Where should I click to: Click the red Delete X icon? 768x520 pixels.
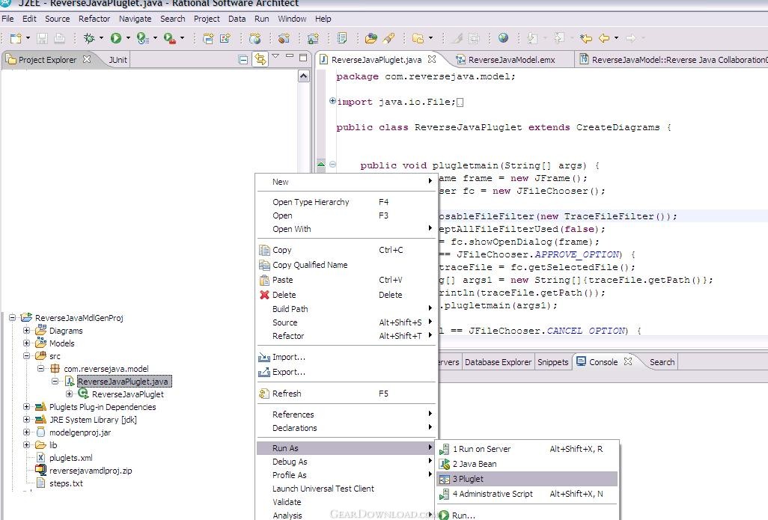(264, 295)
